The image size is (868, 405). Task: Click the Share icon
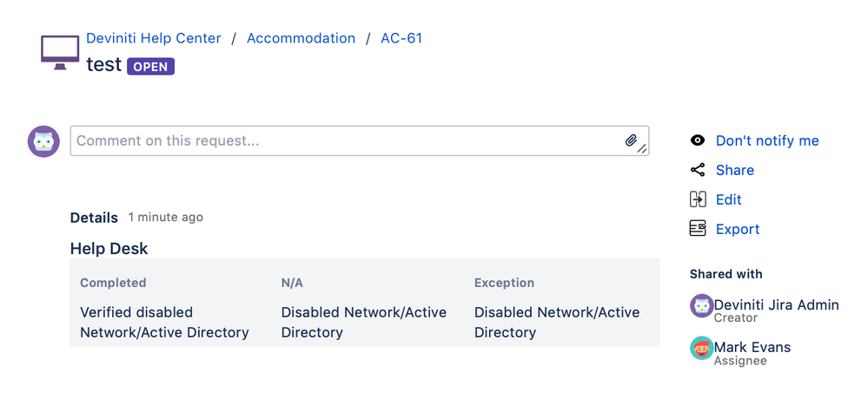tap(697, 170)
